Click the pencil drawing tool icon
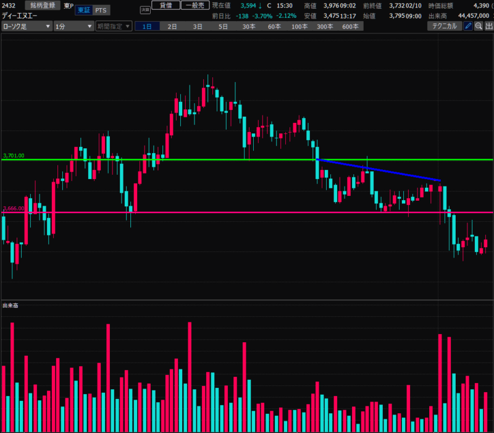 468,26
